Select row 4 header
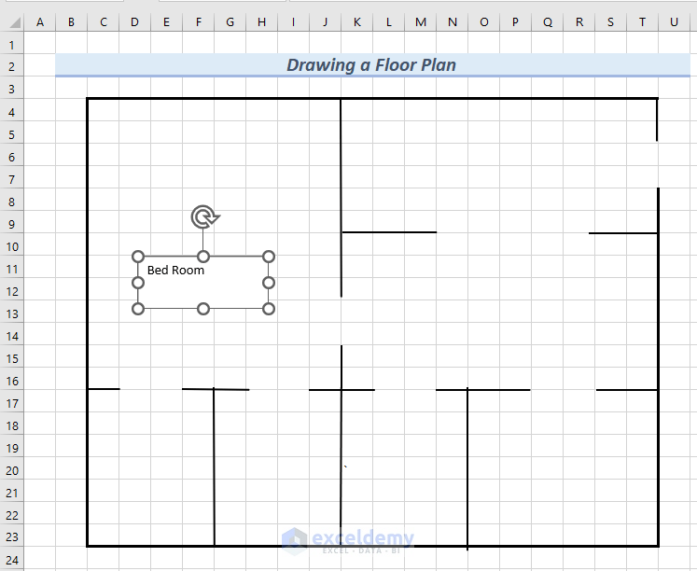 [11, 112]
